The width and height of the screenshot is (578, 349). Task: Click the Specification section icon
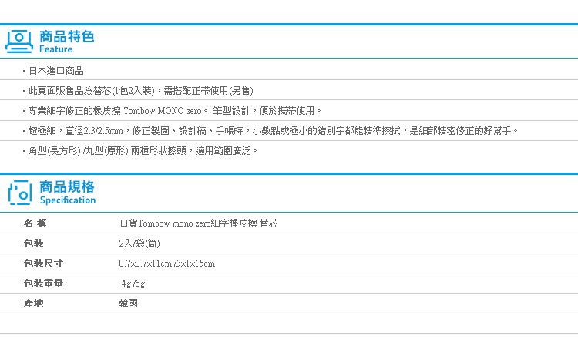20,193
